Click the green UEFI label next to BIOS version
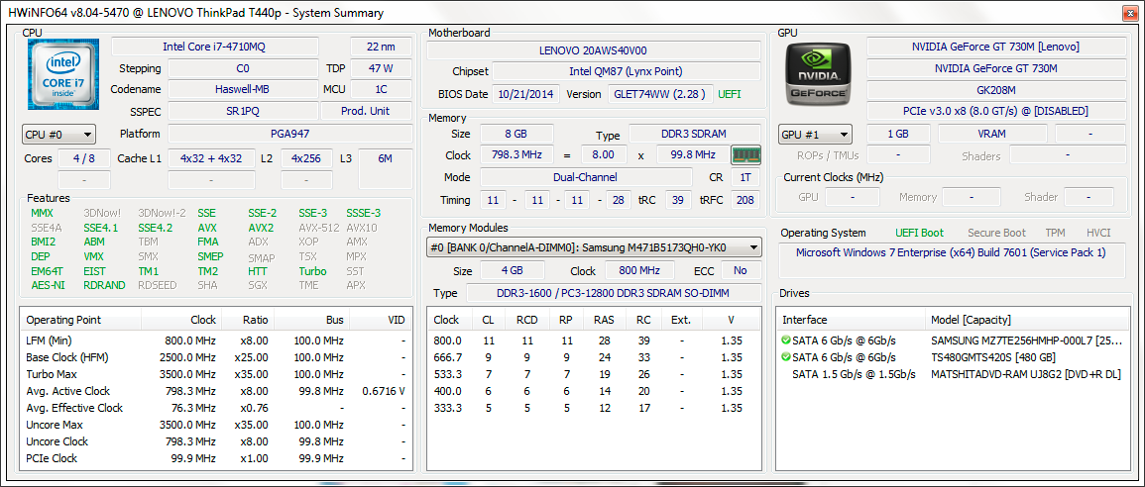This screenshot has width=1145, height=487. (x=730, y=94)
